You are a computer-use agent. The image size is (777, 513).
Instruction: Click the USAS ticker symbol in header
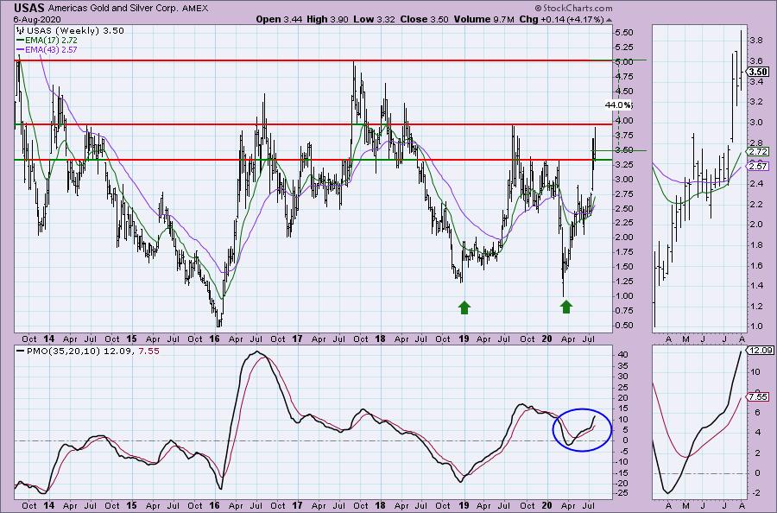29,8
